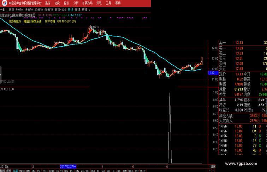Apply the PSY indicator
The width and height of the screenshot is (267, 172).
[x=137, y=171]
